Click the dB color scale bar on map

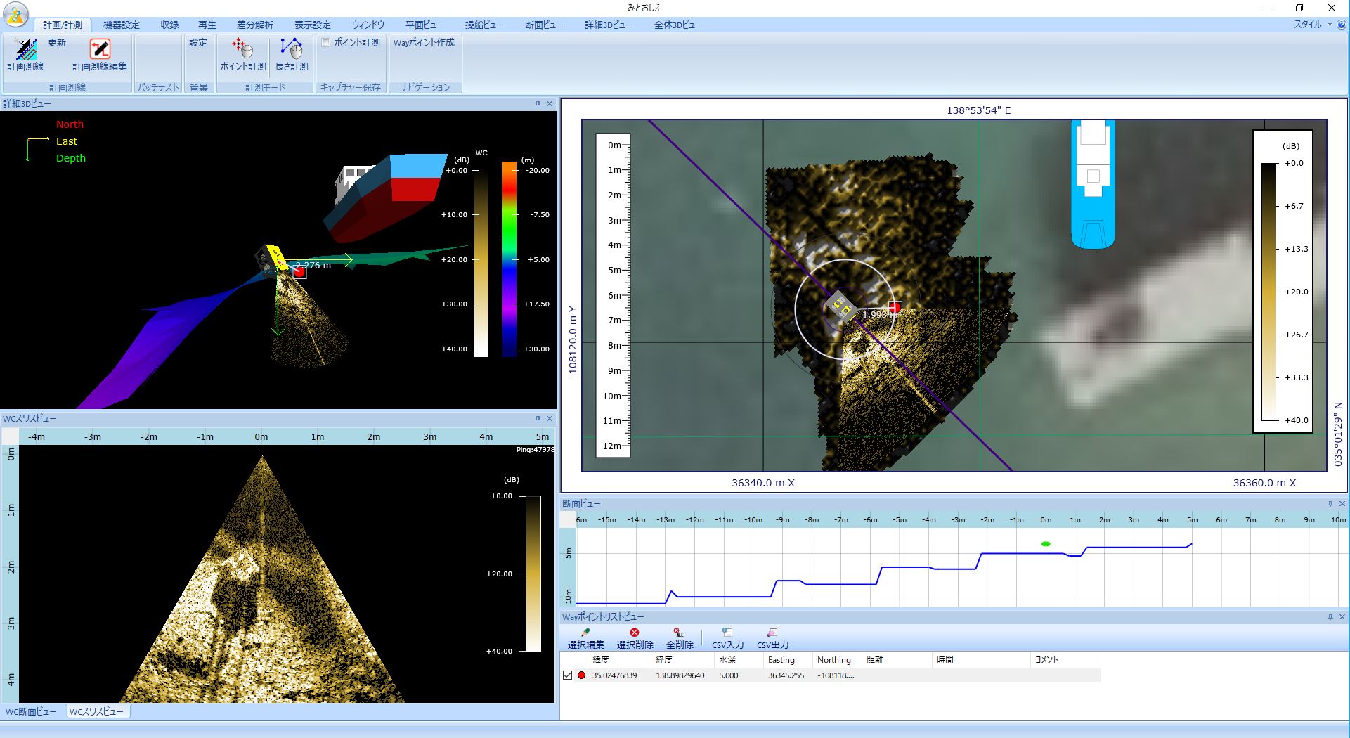click(1268, 292)
